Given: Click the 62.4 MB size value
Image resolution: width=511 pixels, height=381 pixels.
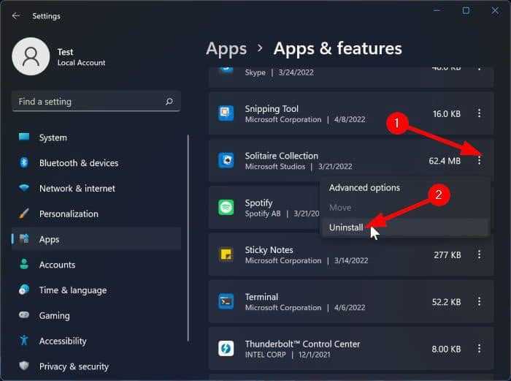Looking at the screenshot, I should point(445,161).
